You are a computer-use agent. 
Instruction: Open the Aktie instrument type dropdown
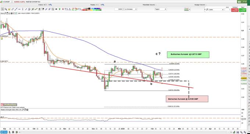click(x=216, y=10)
